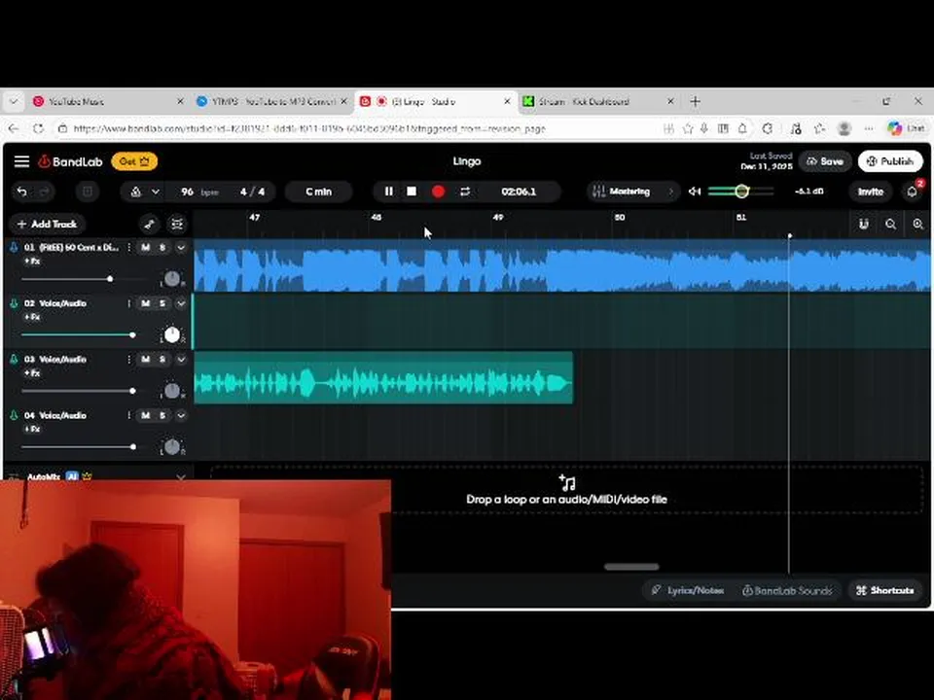Solo track 03 Voice/Audio
Image resolution: width=934 pixels, height=700 pixels.
pyautogui.click(x=162, y=360)
